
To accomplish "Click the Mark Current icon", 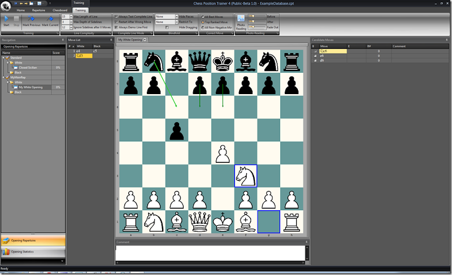I will click(x=50, y=19).
